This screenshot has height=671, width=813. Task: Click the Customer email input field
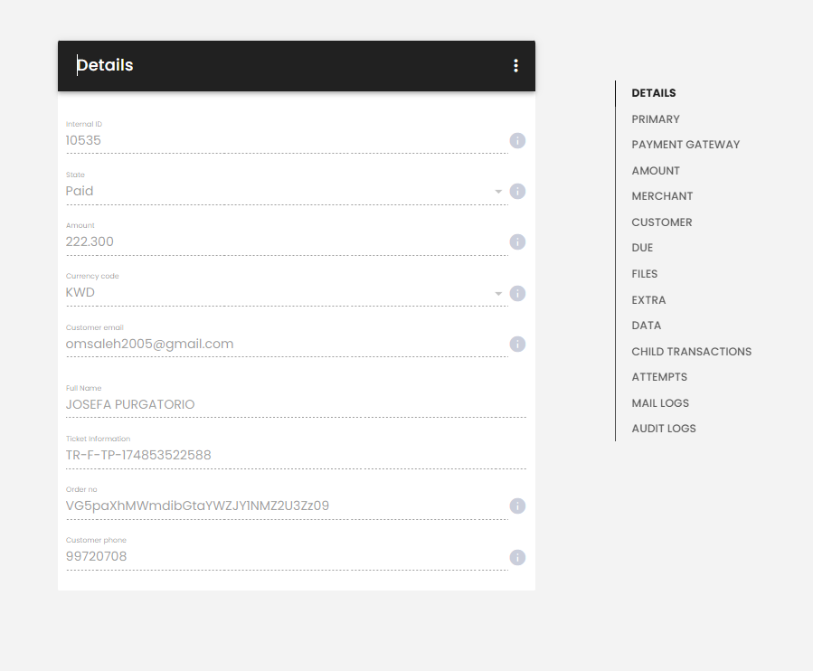287,344
